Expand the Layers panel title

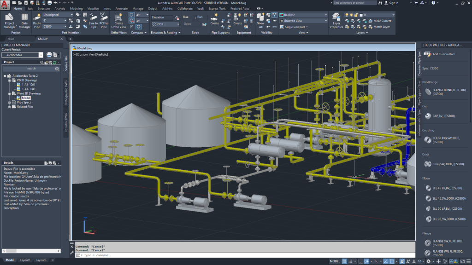(362, 33)
